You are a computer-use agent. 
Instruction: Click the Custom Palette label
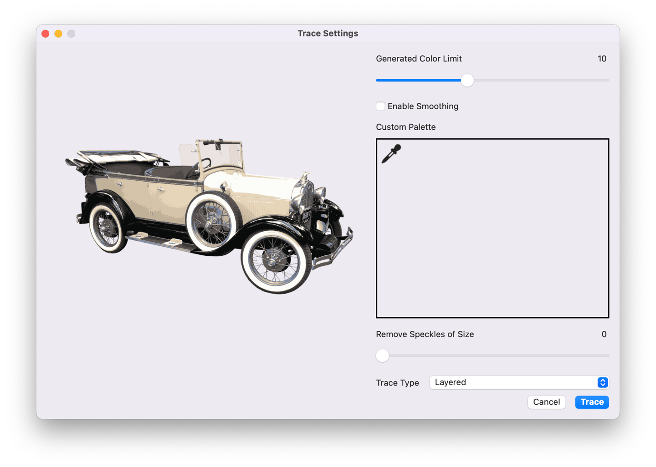pyautogui.click(x=406, y=127)
